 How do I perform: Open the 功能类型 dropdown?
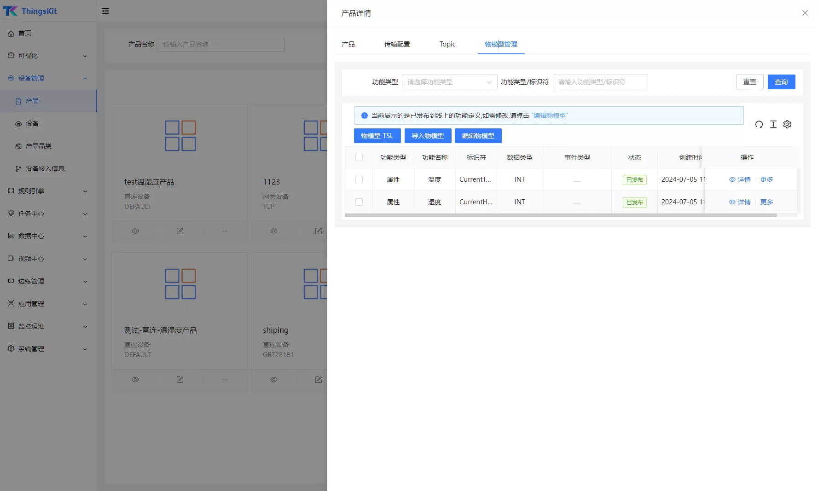449,82
